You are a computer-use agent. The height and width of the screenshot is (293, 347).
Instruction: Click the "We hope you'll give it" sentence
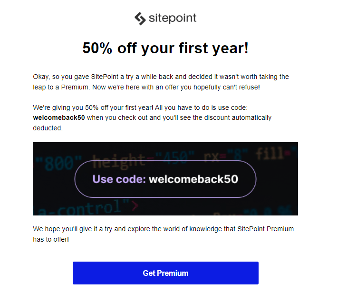tap(164, 229)
